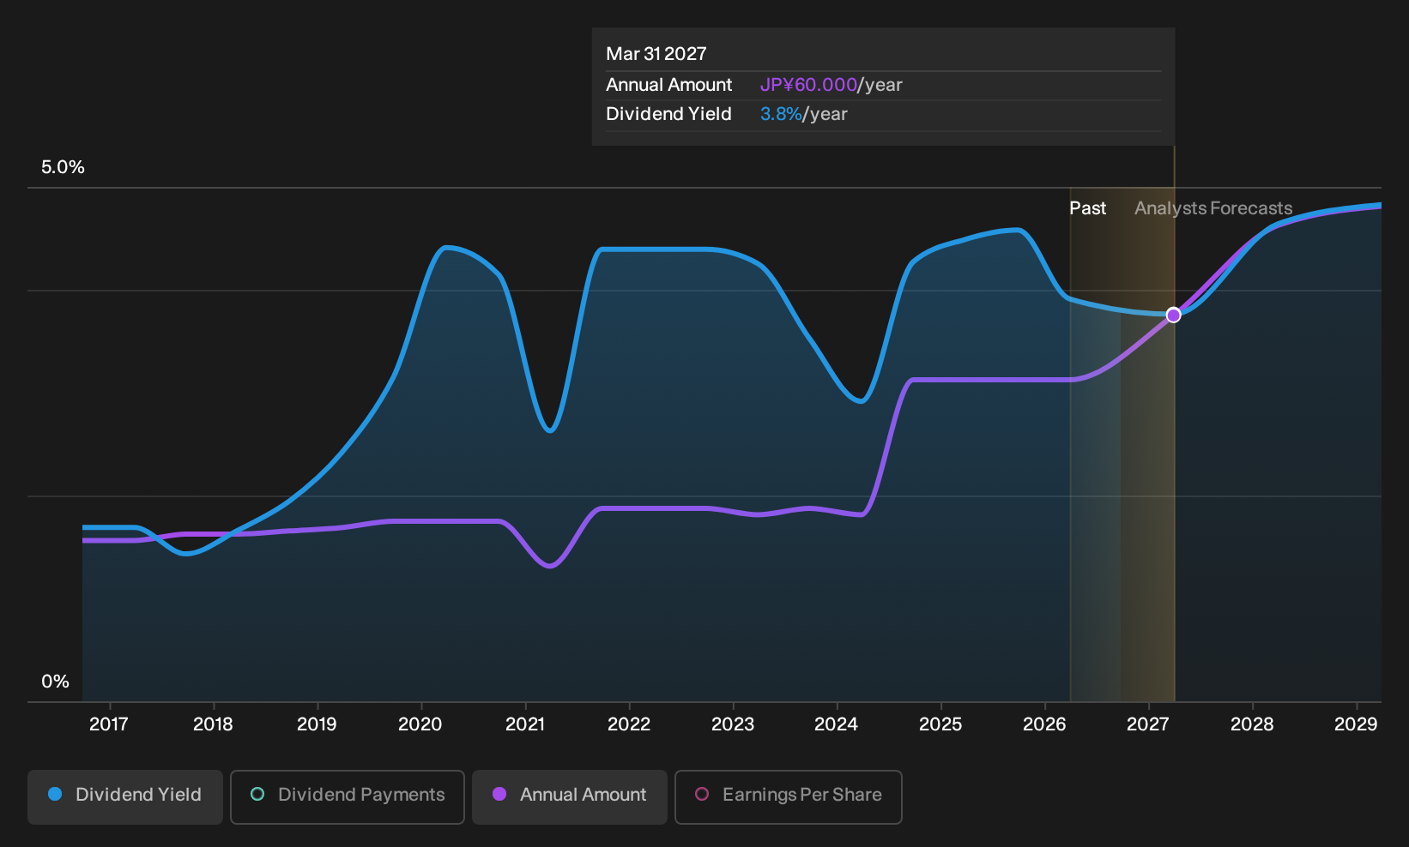Click the Past region label
This screenshot has height=847, width=1409.
tap(1087, 208)
